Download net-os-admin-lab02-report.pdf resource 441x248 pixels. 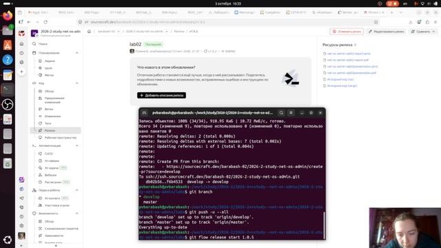pyautogui.click(x=347, y=60)
